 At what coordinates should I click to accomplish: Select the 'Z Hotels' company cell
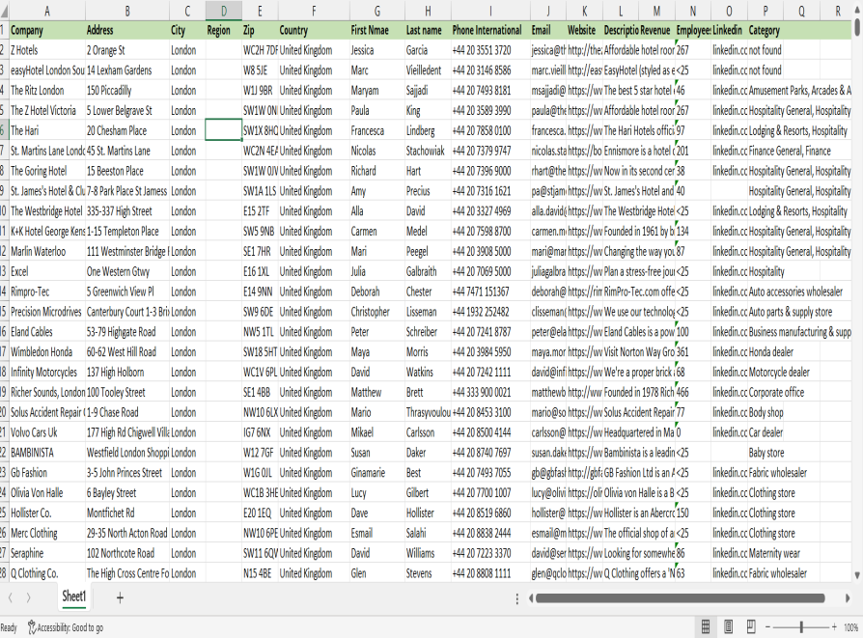point(47,50)
